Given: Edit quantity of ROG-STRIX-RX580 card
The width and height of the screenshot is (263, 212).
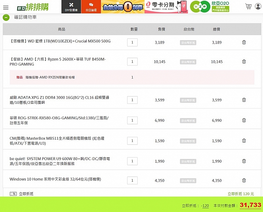Looking at the screenshot, I should [132, 120].
